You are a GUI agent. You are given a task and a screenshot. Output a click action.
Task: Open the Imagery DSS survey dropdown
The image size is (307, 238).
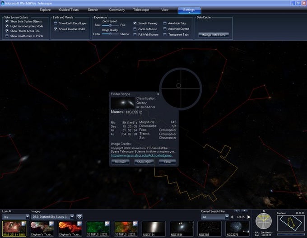(53, 217)
